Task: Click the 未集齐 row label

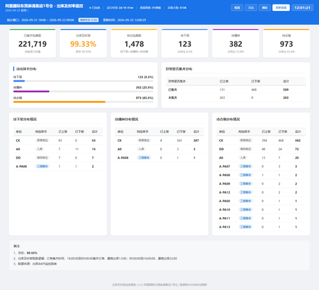Action: tap(173, 98)
